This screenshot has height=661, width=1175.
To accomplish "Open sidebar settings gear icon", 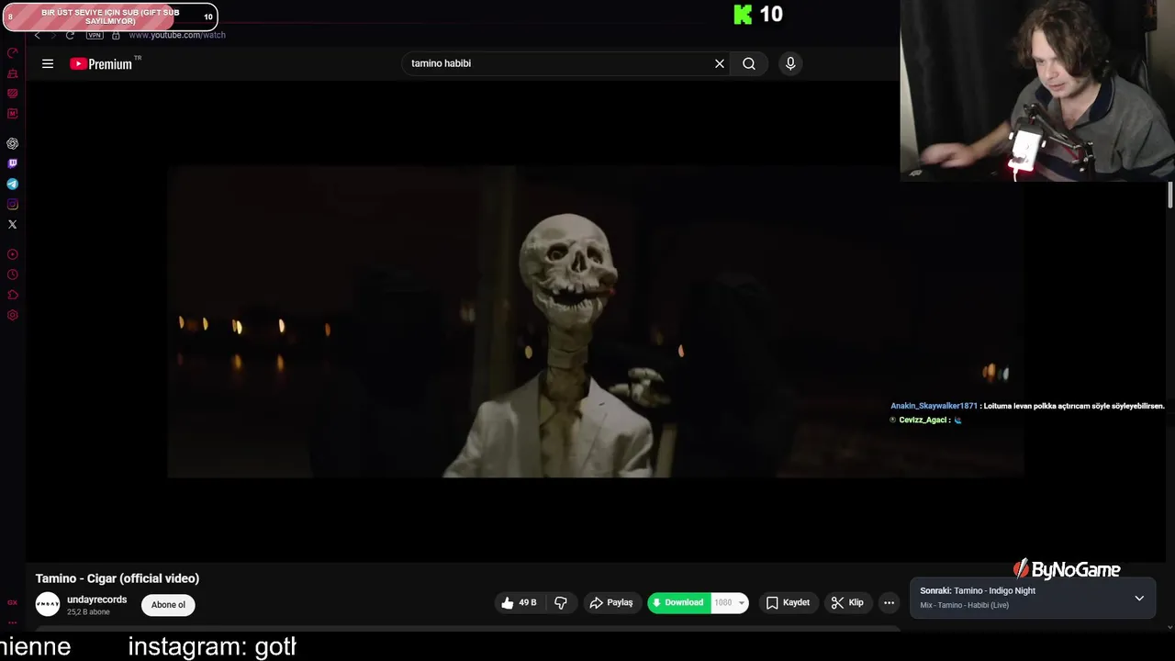I will pyautogui.click(x=13, y=315).
